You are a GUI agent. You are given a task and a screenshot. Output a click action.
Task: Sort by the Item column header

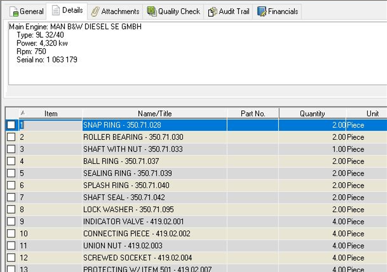(51, 114)
